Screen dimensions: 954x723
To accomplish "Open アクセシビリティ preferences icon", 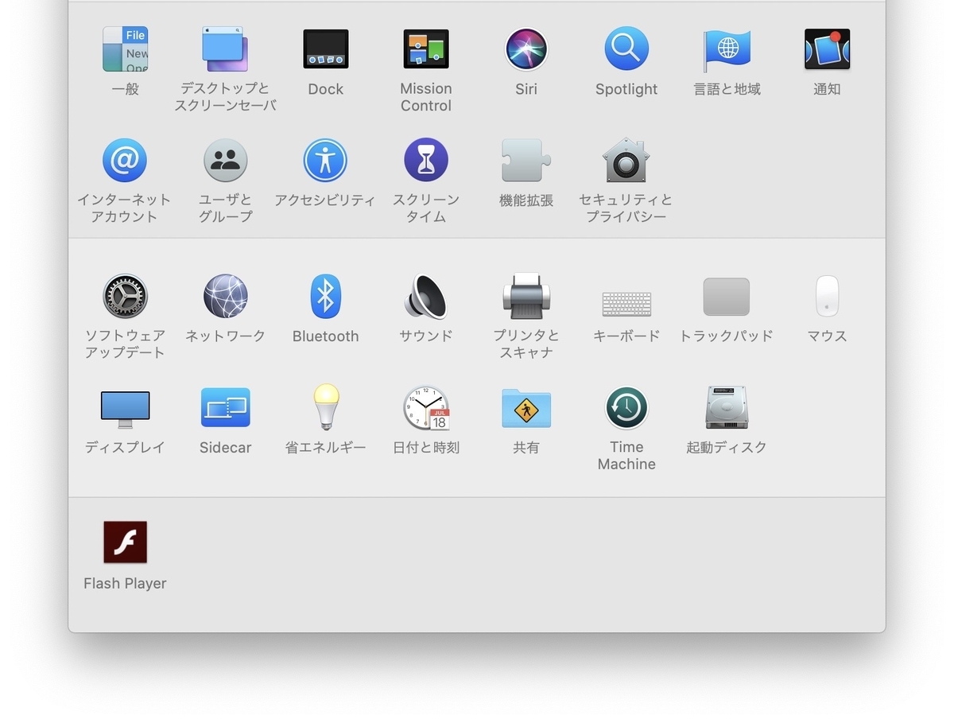I will (325, 161).
